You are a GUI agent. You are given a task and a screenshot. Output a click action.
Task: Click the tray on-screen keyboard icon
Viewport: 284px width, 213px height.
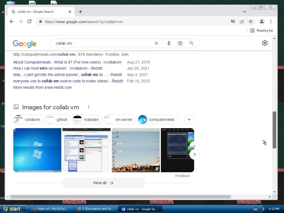click(255, 209)
